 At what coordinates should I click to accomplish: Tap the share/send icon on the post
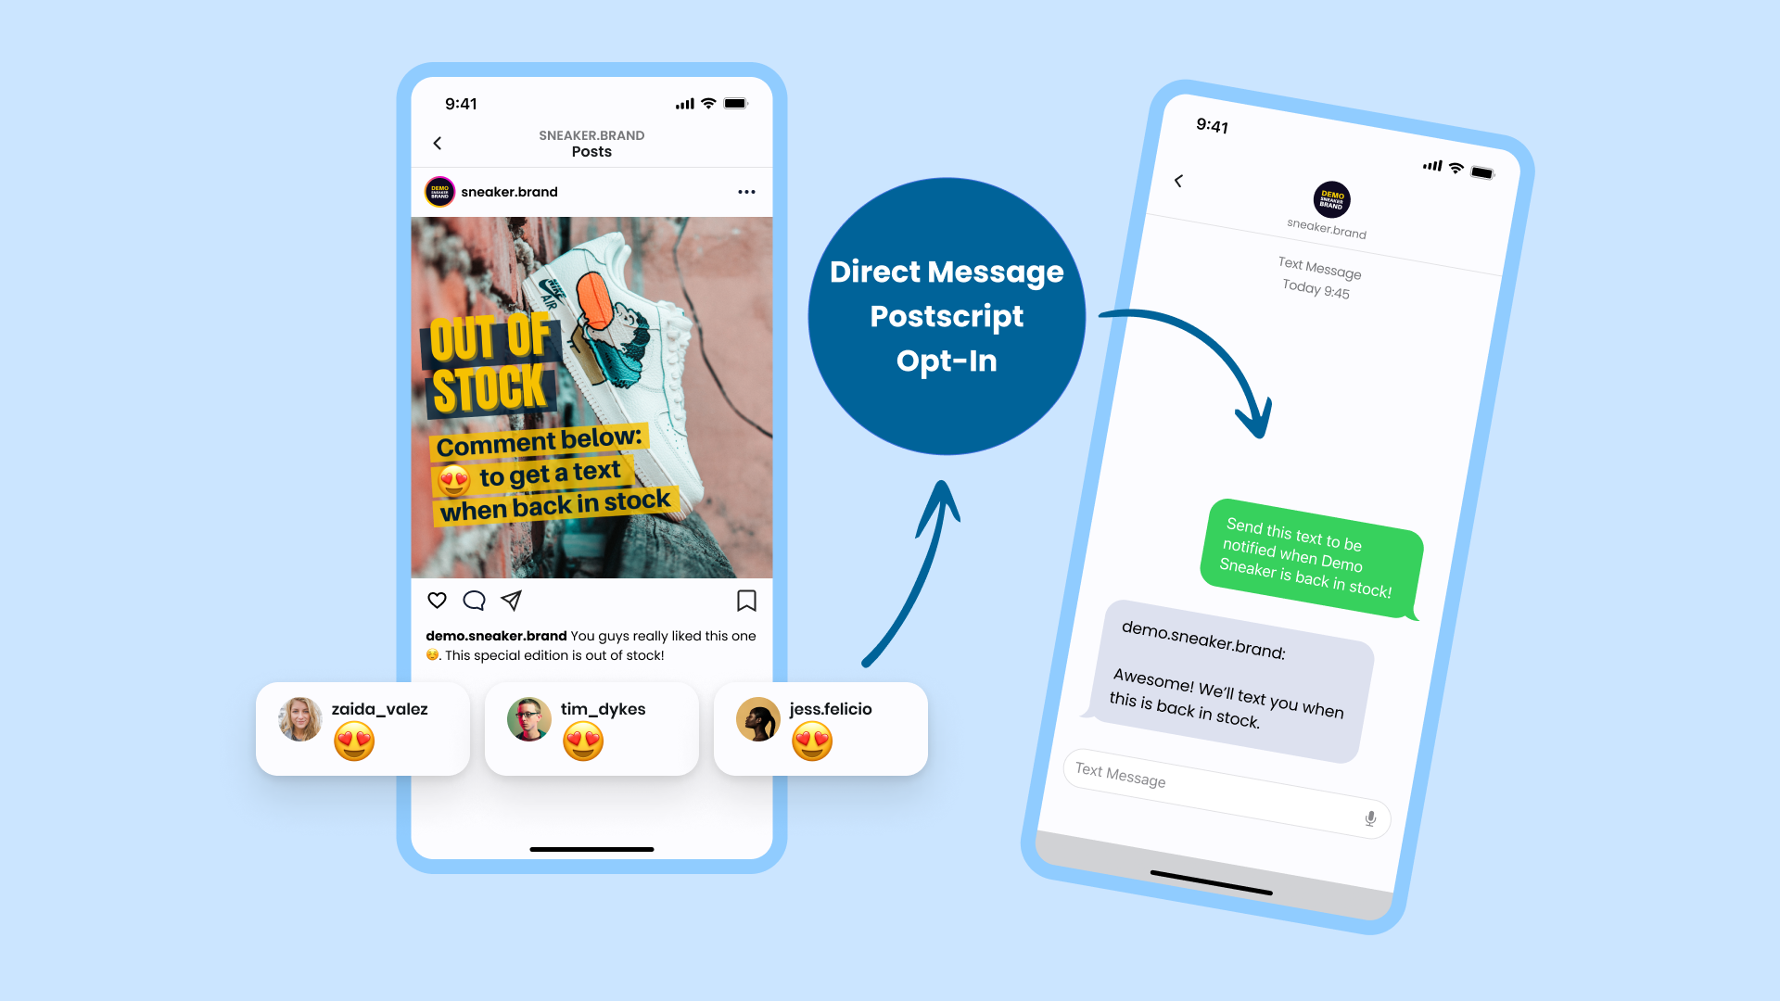tap(514, 600)
